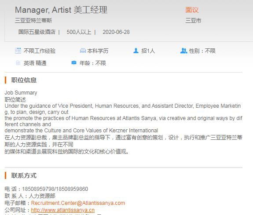
Task: Click the 英语 精通 language requirement text
Action: coord(35,63)
